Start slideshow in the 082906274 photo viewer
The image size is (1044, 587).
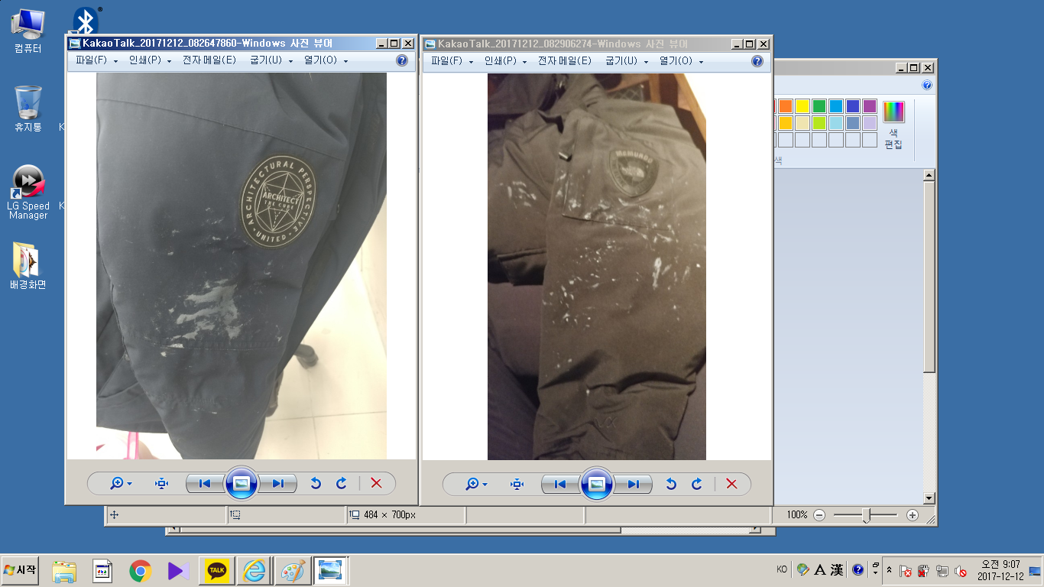coord(597,484)
